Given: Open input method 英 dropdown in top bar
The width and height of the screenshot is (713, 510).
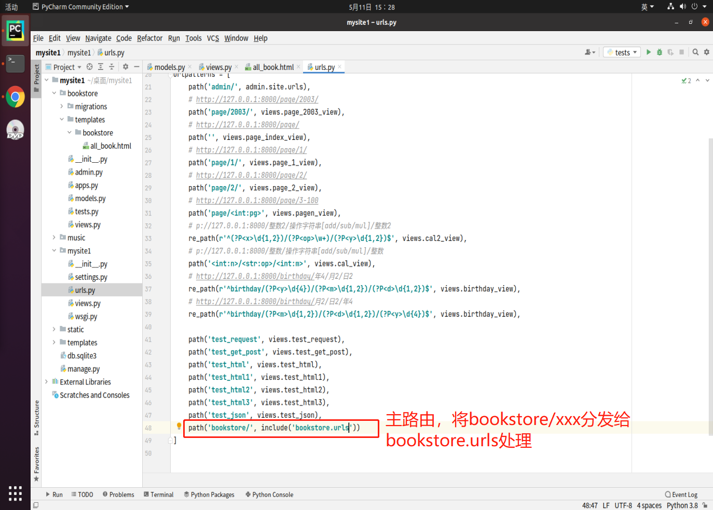Looking at the screenshot, I should pos(647,7).
